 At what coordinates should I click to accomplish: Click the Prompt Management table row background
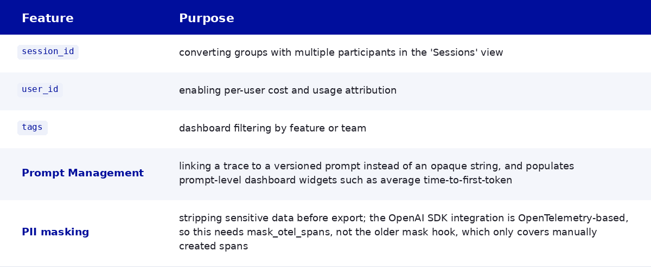(325, 174)
